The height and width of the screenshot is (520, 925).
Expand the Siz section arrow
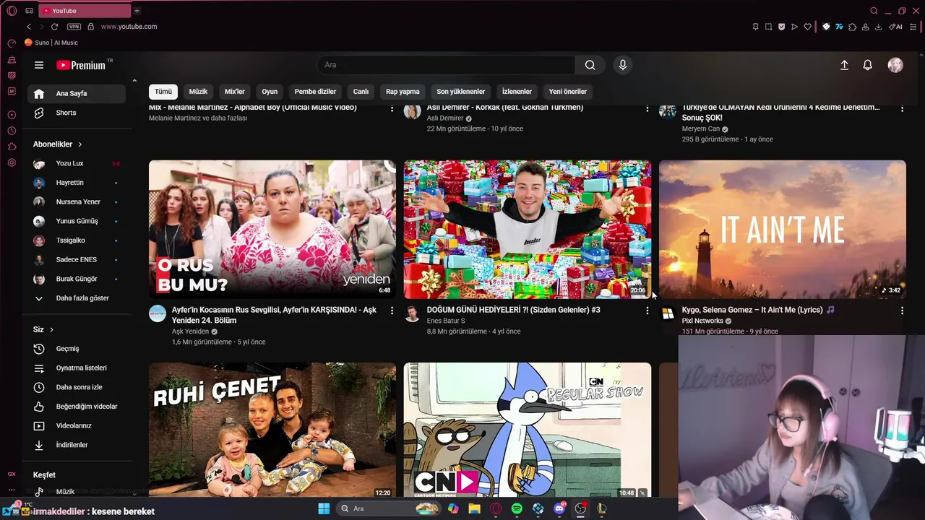pyautogui.click(x=51, y=329)
